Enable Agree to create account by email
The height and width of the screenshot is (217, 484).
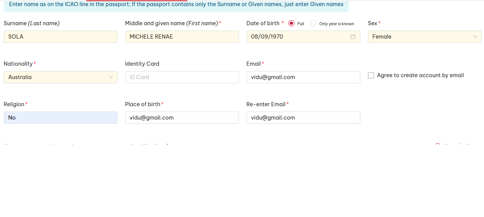[371, 75]
